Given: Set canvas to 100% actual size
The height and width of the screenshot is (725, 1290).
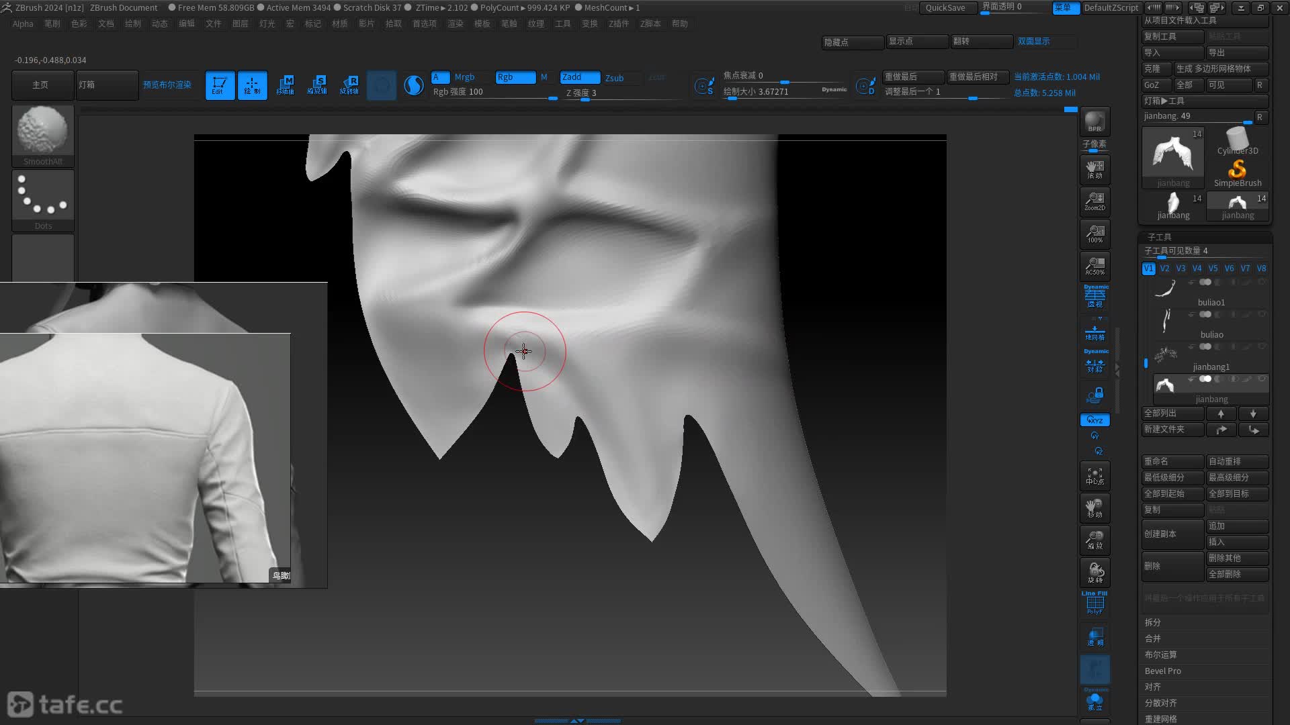Looking at the screenshot, I should pos(1094,234).
